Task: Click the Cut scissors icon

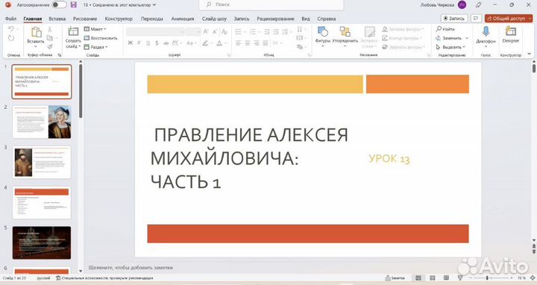Action: [50, 29]
